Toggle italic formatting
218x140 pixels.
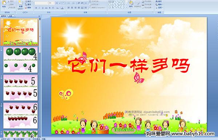(x=39, y=8)
